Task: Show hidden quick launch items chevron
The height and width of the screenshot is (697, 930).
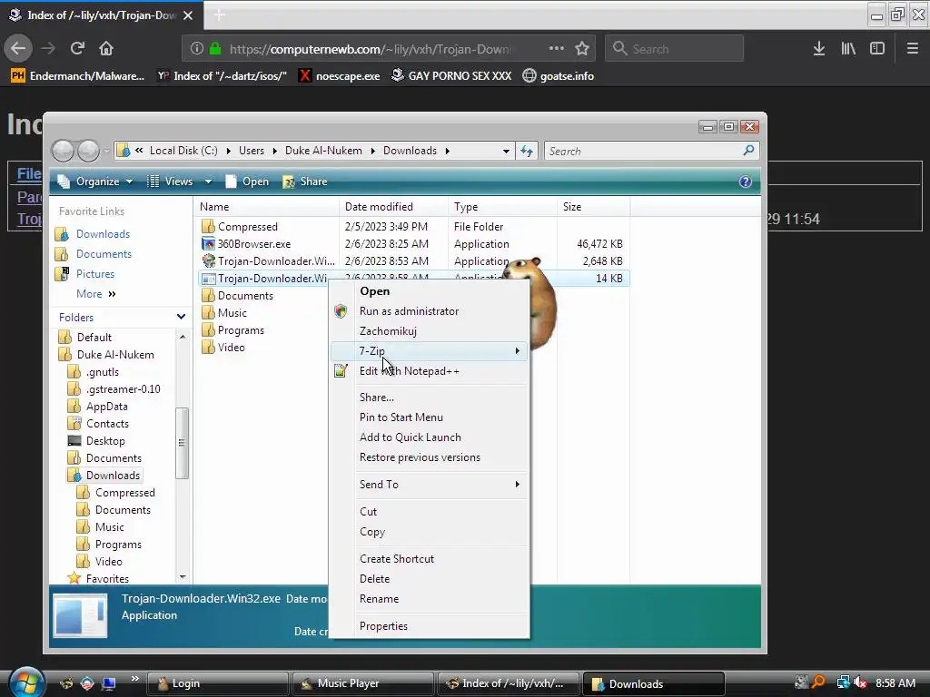Action: click(x=135, y=679)
